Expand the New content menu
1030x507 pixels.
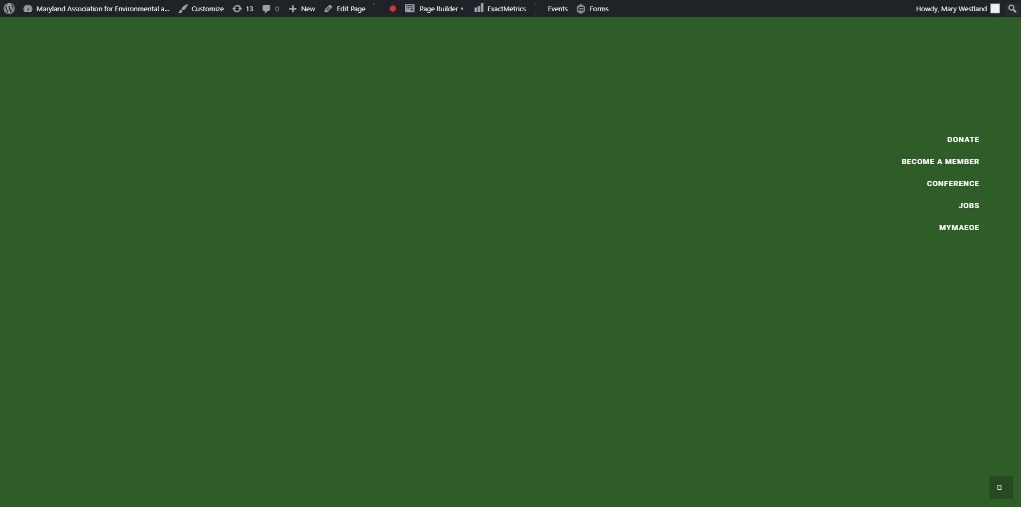tap(302, 9)
